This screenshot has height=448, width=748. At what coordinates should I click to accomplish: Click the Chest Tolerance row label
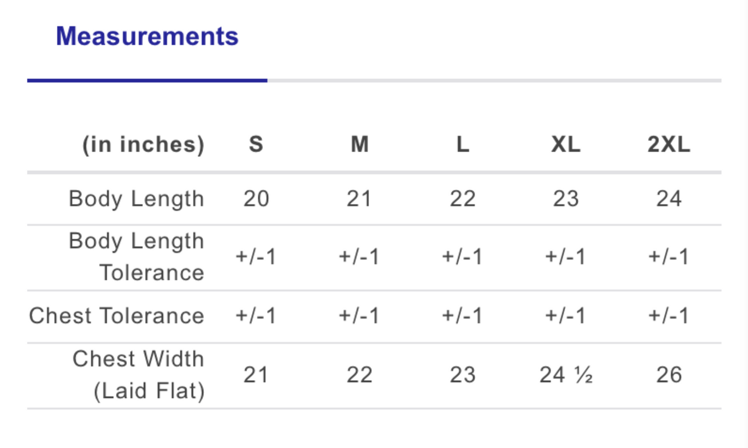click(117, 316)
